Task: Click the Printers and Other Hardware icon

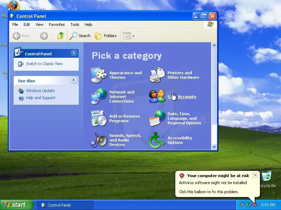Action: (x=157, y=75)
